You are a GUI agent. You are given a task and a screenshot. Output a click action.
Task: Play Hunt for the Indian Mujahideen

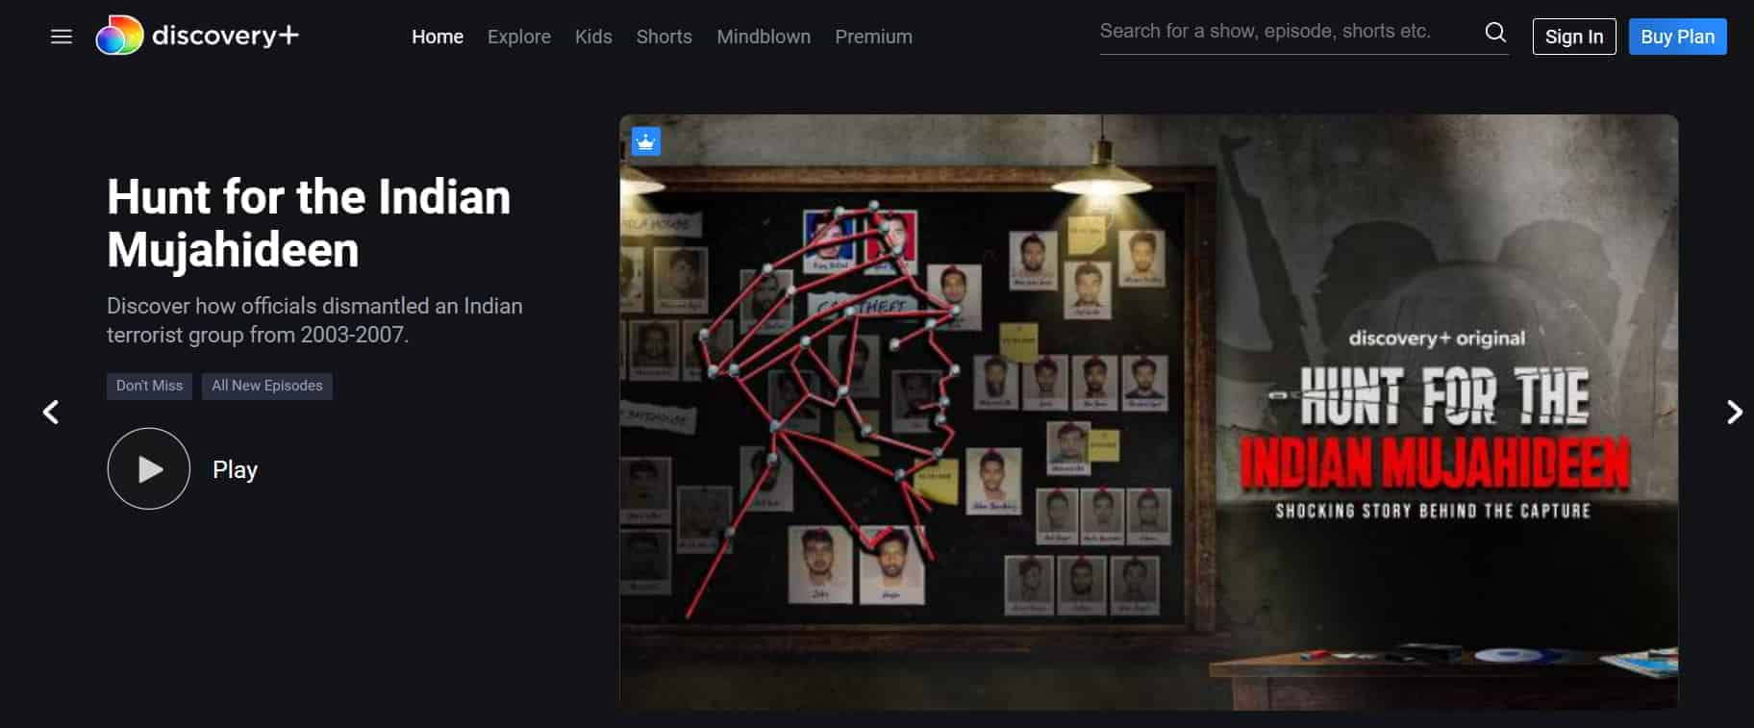coord(149,468)
